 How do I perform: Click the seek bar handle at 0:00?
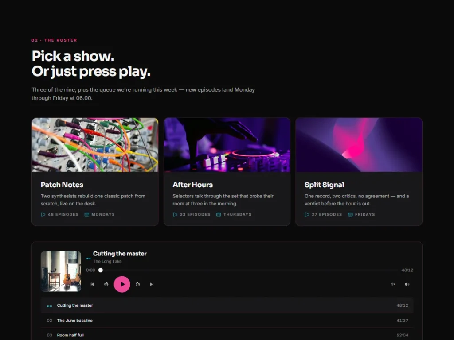pos(101,270)
